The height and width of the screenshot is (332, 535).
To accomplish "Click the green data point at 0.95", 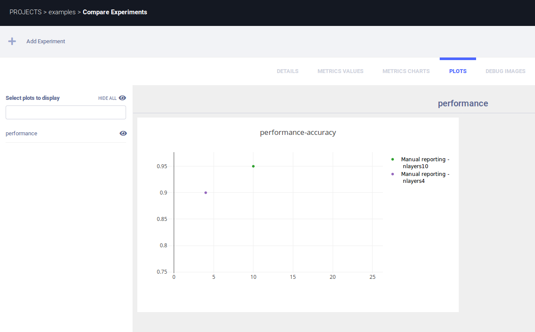I will pos(253,166).
